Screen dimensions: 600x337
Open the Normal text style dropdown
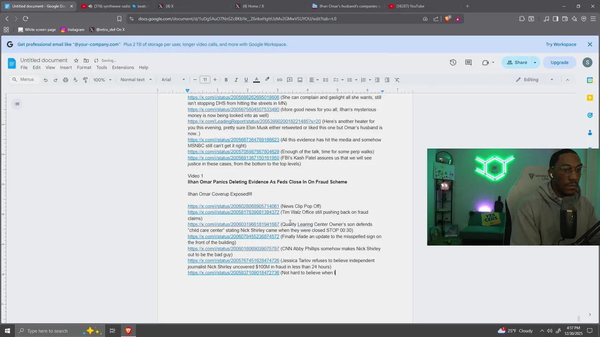click(x=136, y=80)
